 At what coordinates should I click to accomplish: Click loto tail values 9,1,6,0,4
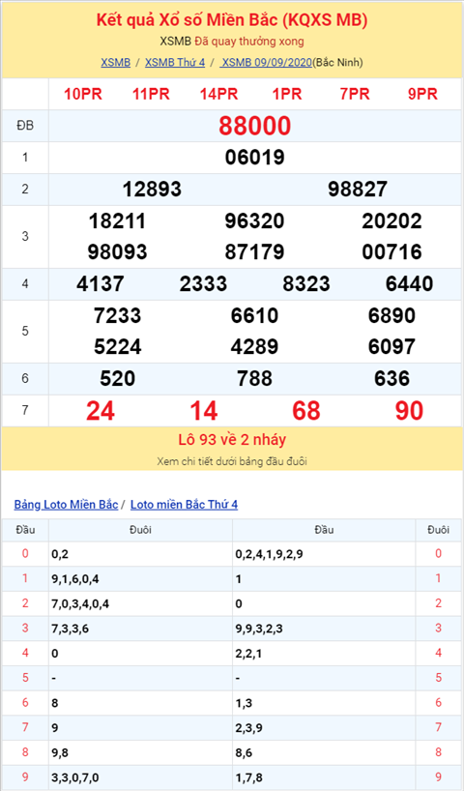point(75,579)
